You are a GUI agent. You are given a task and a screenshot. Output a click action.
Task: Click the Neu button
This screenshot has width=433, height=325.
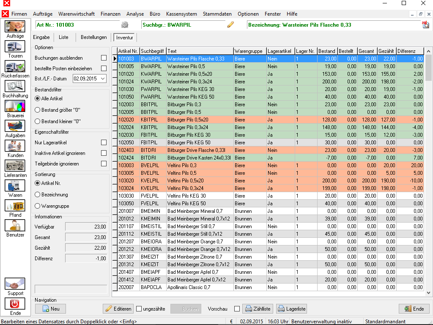tap(51, 308)
